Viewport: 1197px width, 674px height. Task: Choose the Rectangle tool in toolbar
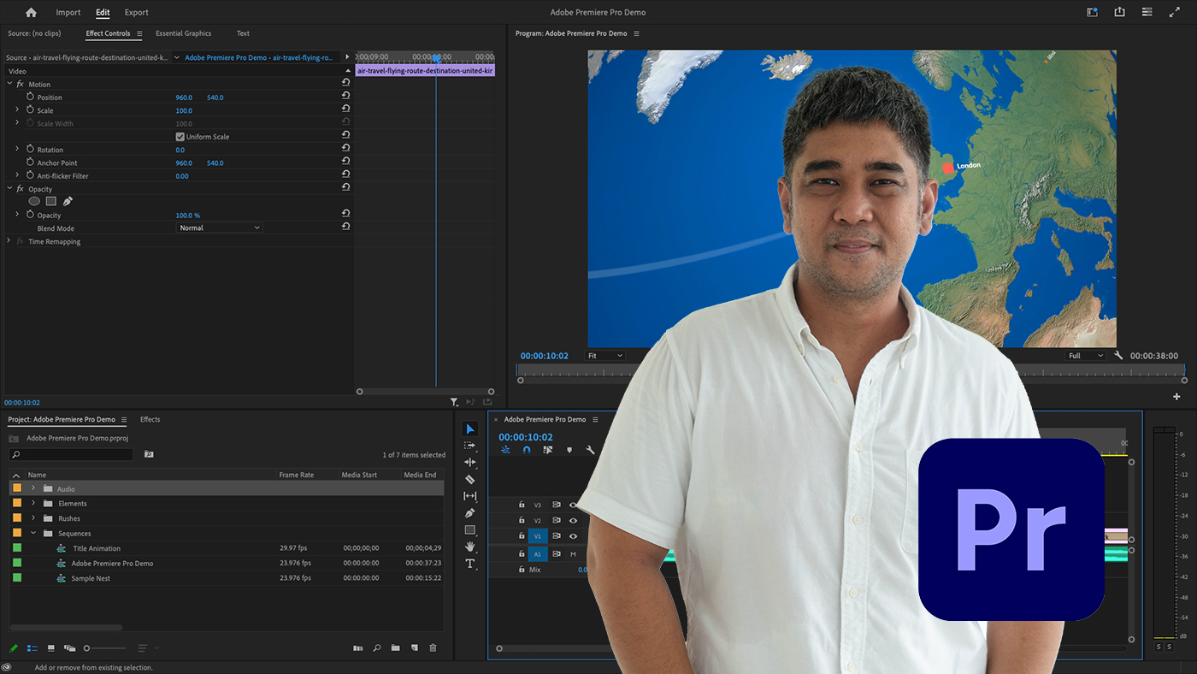click(470, 530)
